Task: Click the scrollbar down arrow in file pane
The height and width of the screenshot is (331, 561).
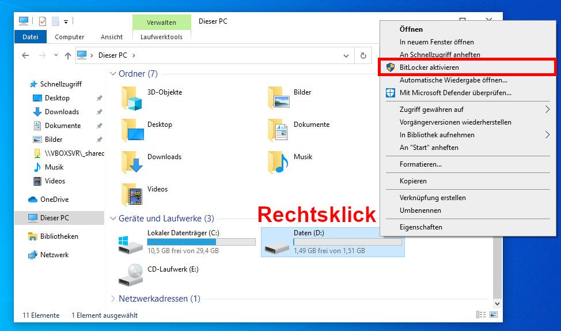Action: click(x=497, y=303)
